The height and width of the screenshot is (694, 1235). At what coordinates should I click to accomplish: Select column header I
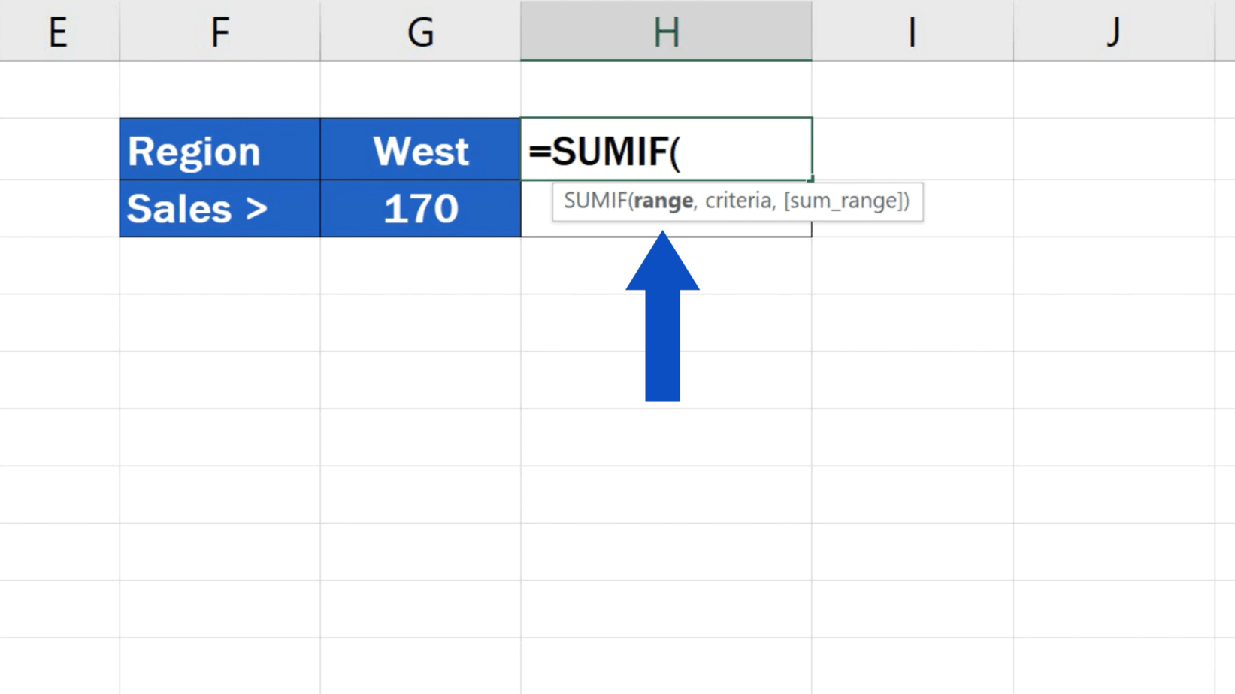(912, 30)
